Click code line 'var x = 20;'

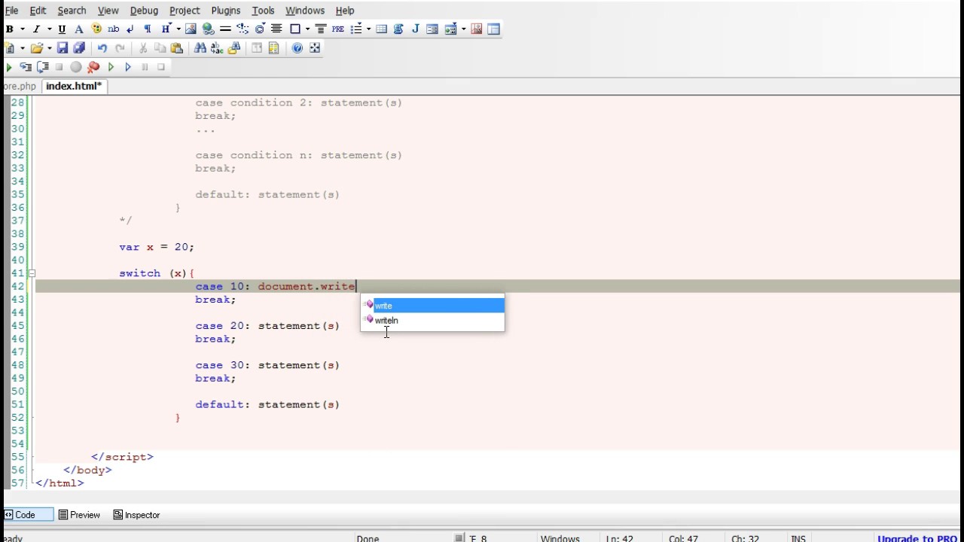pyautogui.click(x=157, y=247)
